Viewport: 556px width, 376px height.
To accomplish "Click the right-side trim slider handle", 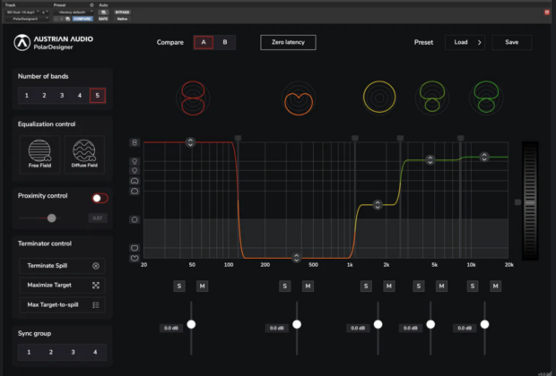I will point(518,202).
